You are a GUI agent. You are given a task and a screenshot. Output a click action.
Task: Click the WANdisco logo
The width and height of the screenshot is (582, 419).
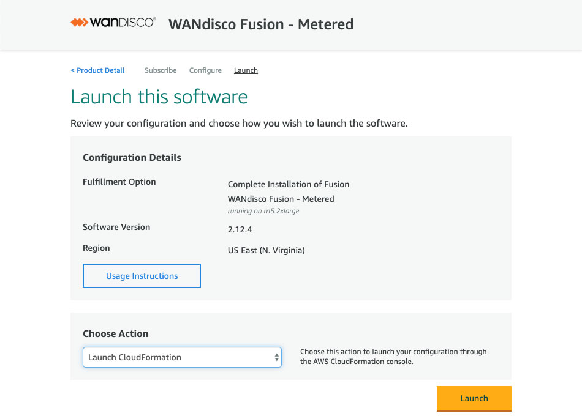(113, 23)
